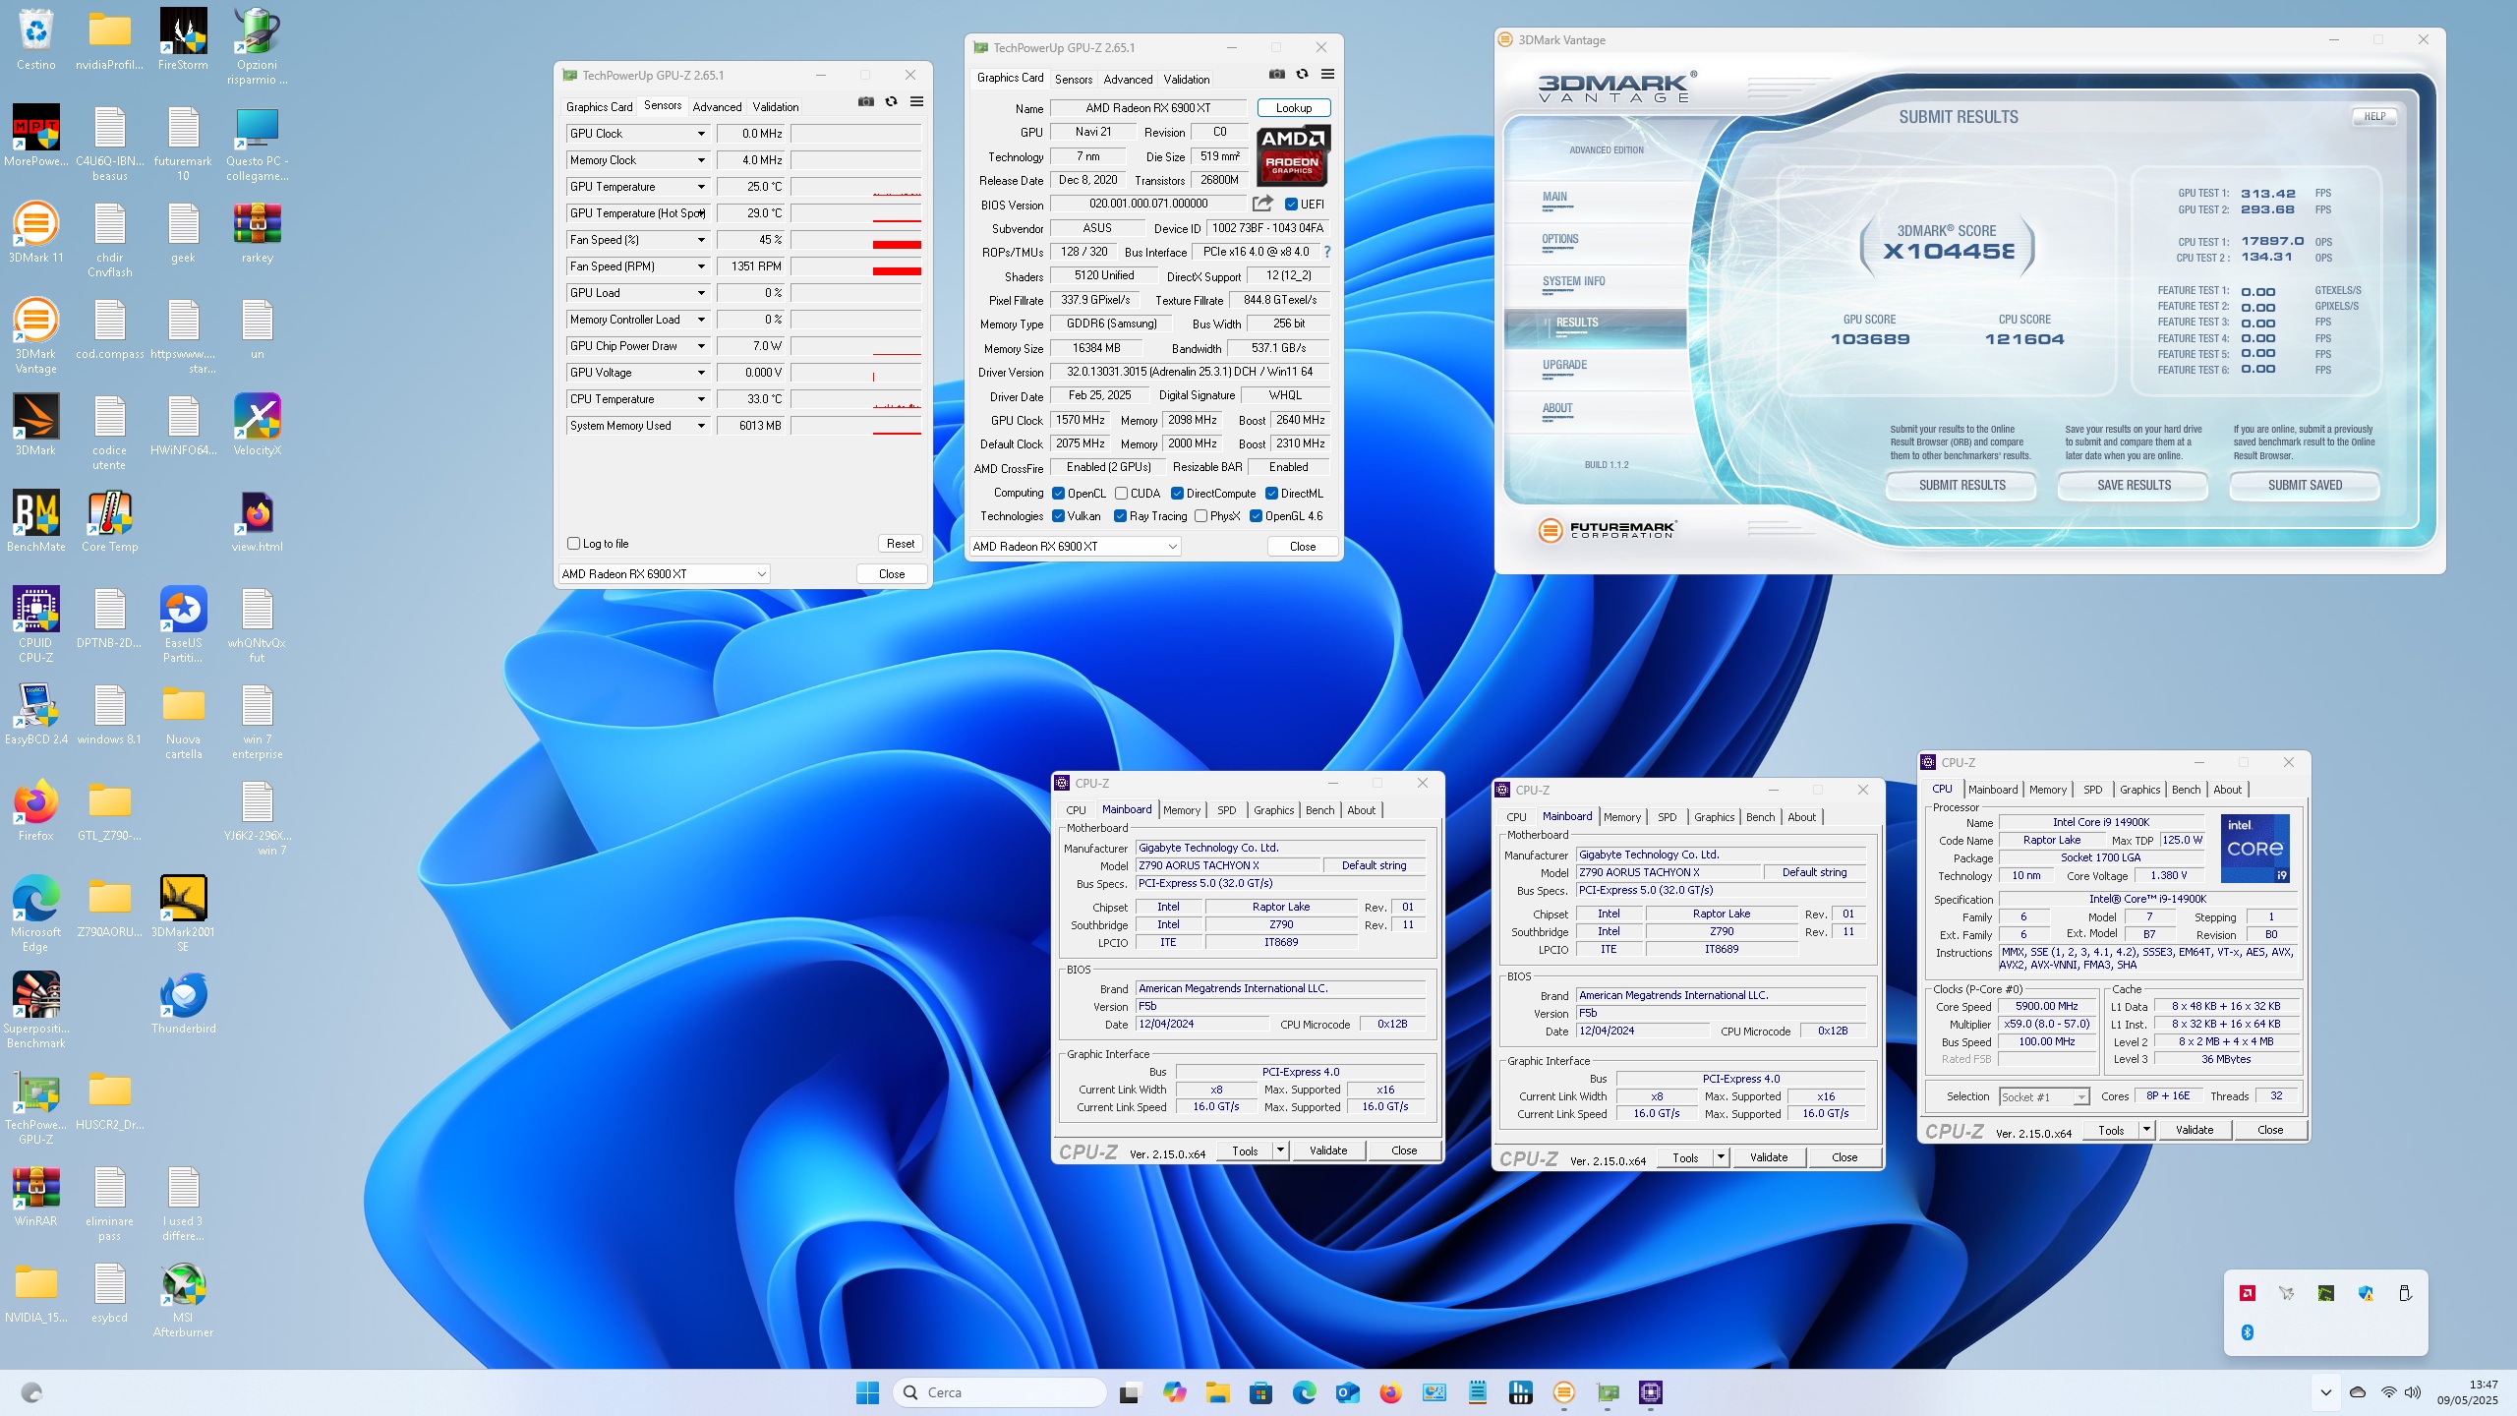Image resolution: width=2517 pixels, height=1416 pixels.
Task: Toggle the Vulkan checkbox
Action: click(1058, 516)
